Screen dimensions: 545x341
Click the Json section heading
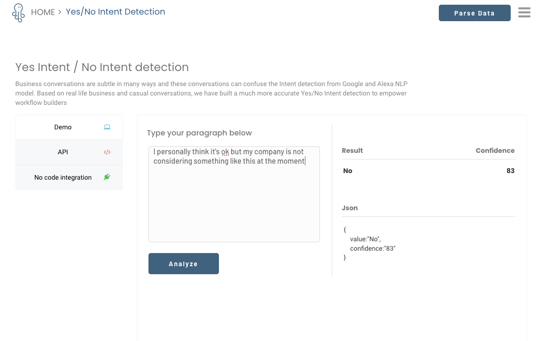350,208
